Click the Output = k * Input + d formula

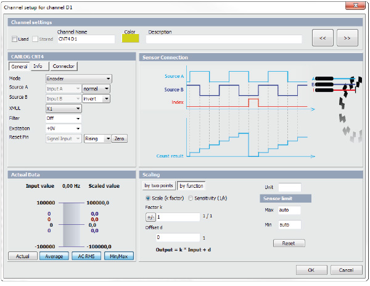tap(183, 250)
